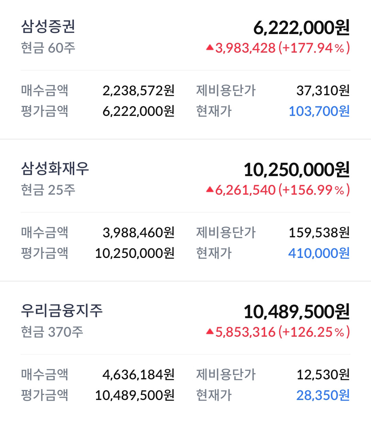Image resolution: width=371 pixels, height=422 pixels.
Task: Tap the red up-triangle beside 3,983,428
Action: [x=210, y=47]
